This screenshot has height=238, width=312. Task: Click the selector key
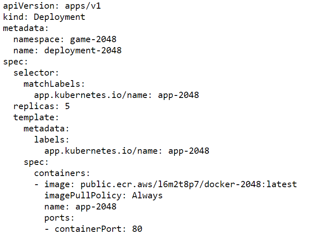click(x=36, y=73)
